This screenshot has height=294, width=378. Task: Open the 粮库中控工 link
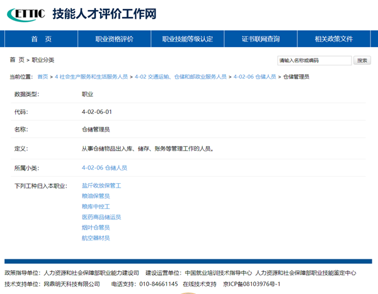96,206
